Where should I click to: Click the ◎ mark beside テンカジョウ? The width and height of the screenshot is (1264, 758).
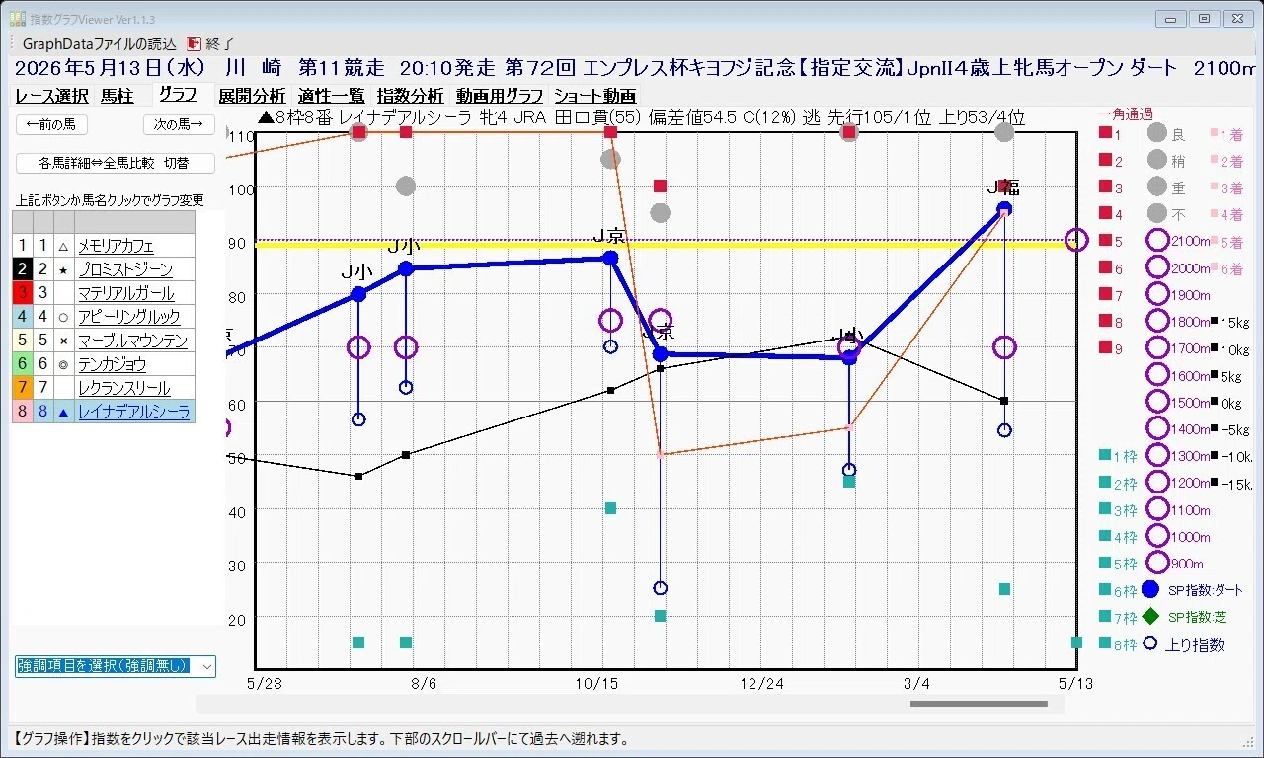coord(63,364)
